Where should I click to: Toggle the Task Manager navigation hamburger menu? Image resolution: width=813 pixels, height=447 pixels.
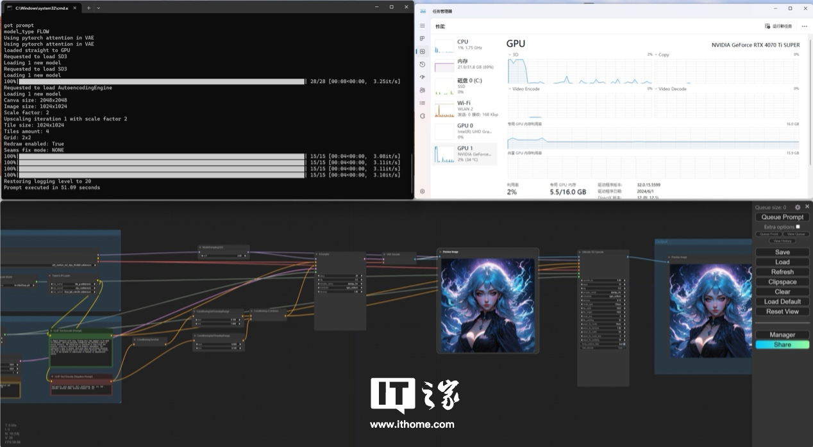pyautogui.click(x=422, y=26)
